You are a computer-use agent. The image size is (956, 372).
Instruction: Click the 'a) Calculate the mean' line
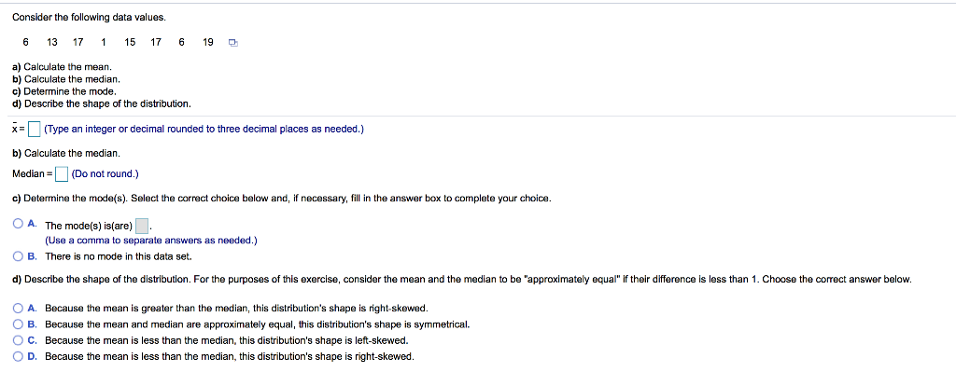click(x=63, y=67)
